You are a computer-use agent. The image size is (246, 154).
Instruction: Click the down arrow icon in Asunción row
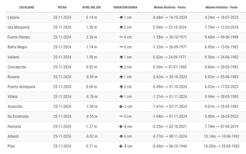[121, 107]
